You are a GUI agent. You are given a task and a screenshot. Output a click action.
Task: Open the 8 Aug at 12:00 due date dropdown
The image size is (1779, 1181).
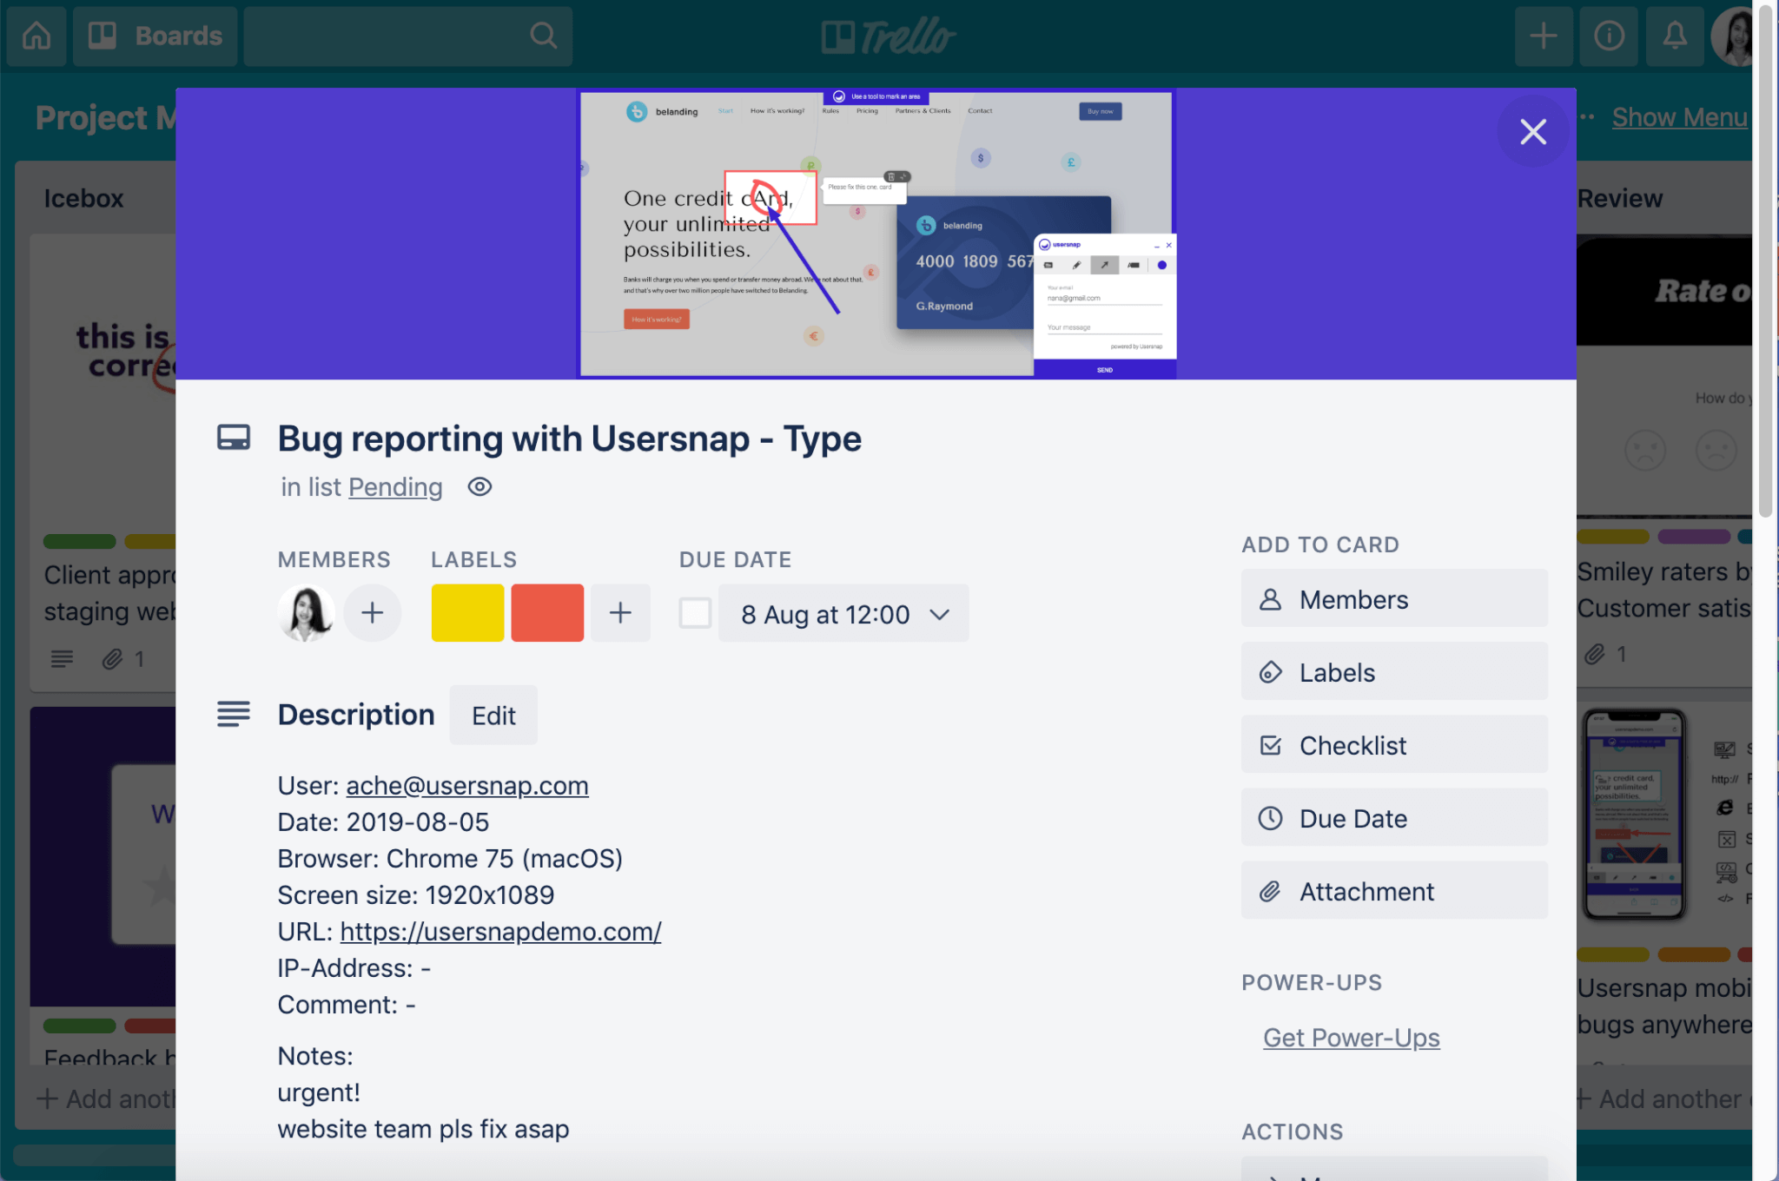[843, 614]
